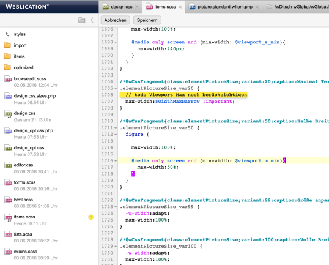The image size is (329, 265).
Task: Fold the media query block at line 1716
Action: (x=116, y=161)
